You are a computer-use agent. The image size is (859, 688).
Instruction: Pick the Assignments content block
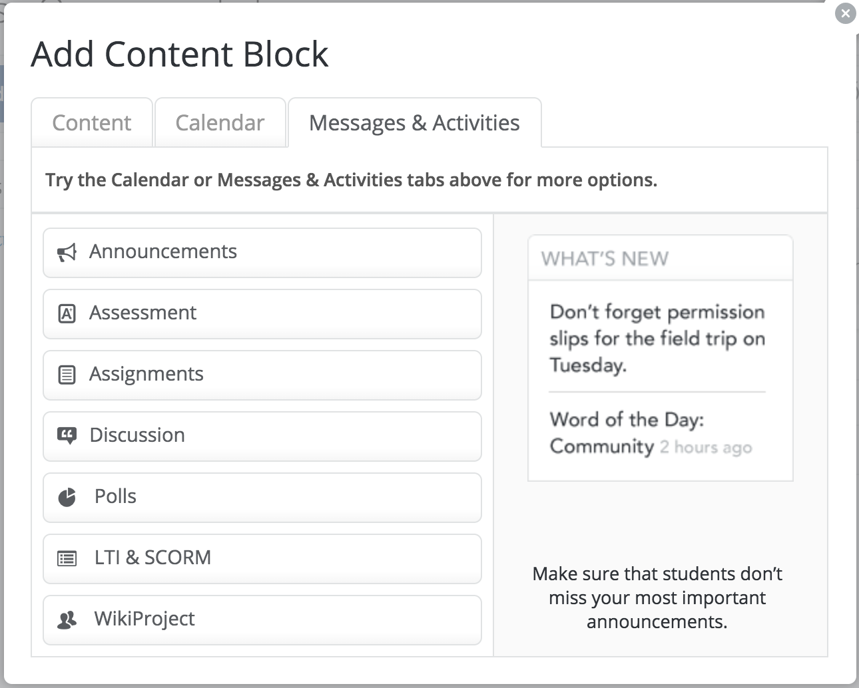point(262,375)
